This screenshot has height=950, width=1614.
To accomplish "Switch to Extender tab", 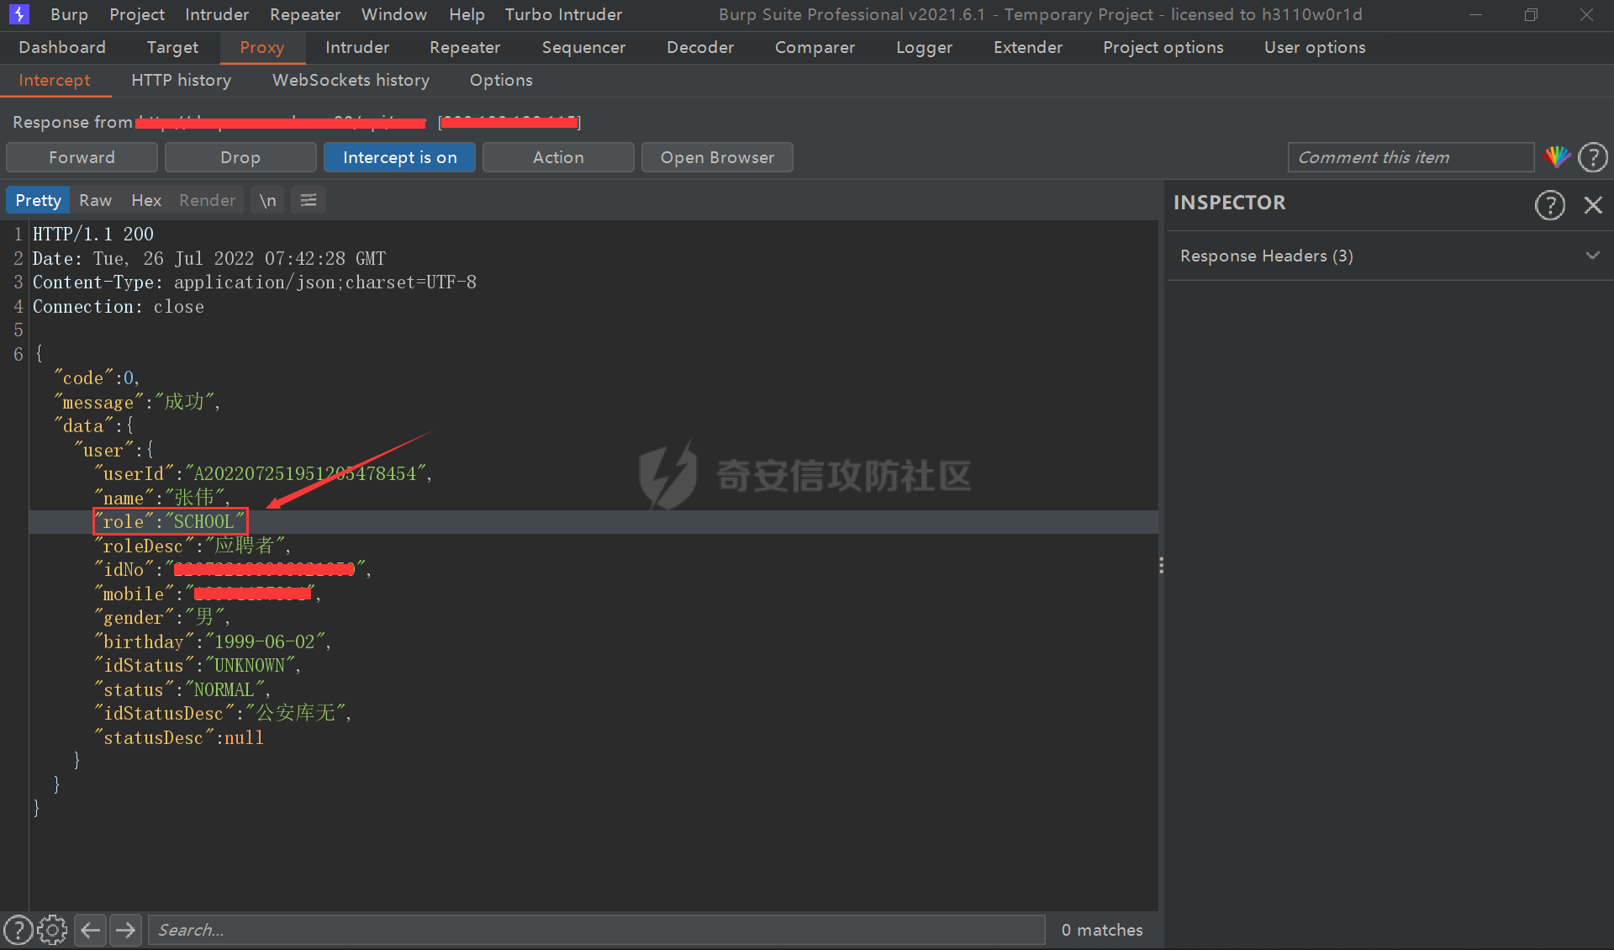I will pos(1028,47).
